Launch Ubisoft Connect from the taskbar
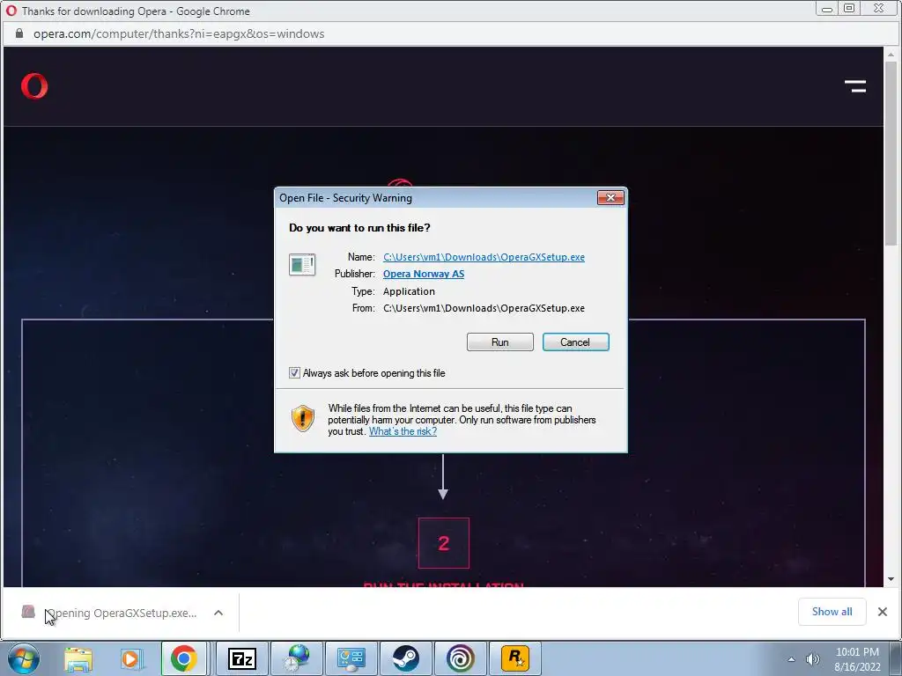Screen dimensions: 902x676 pos(460,658)
